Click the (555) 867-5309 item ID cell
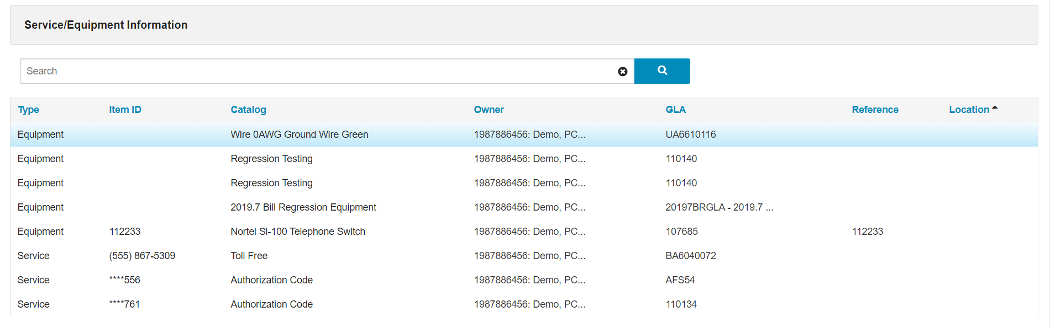The width and height of the screenshot is (1050, 328). pos(142,256)
